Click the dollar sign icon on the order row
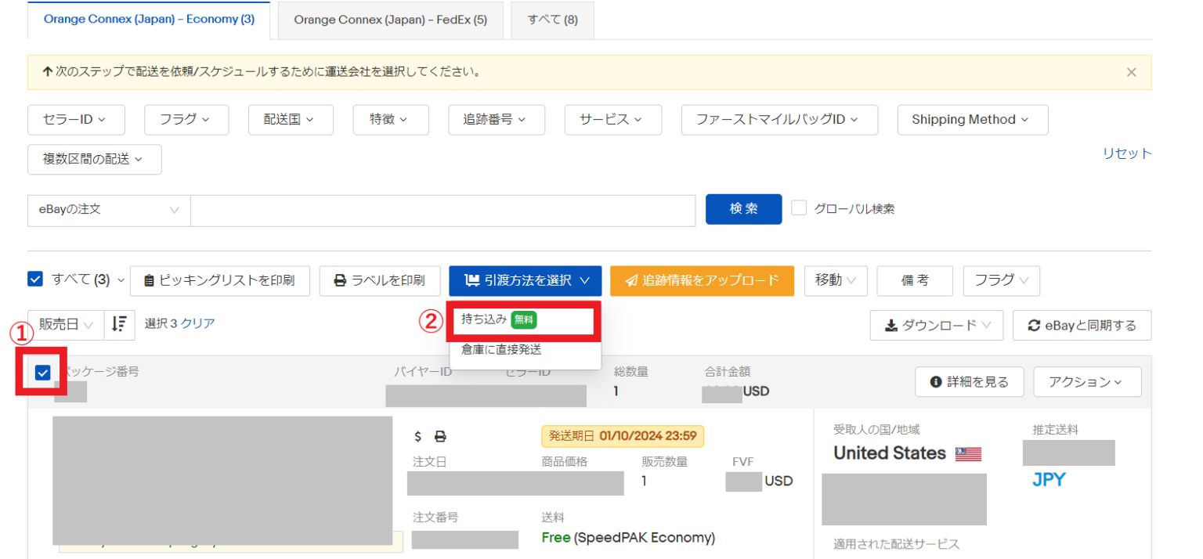Image resolution: width=1203 pixels, height=559 pixels. (x=418, y=437)
